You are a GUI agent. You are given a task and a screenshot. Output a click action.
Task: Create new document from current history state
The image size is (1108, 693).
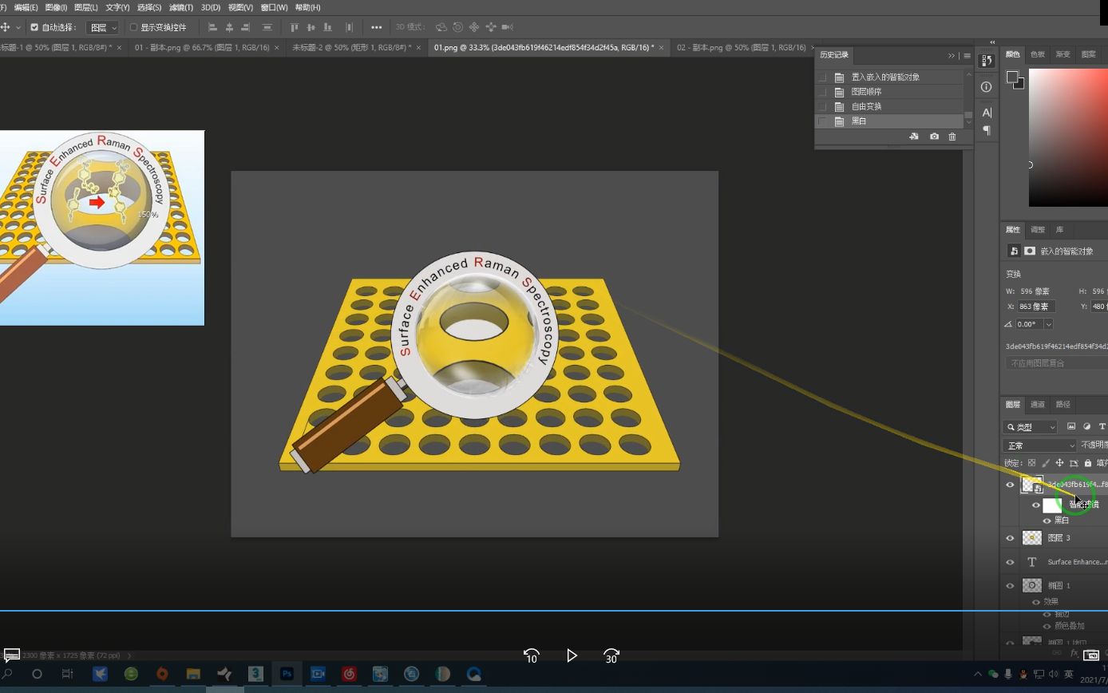[914, 137]
